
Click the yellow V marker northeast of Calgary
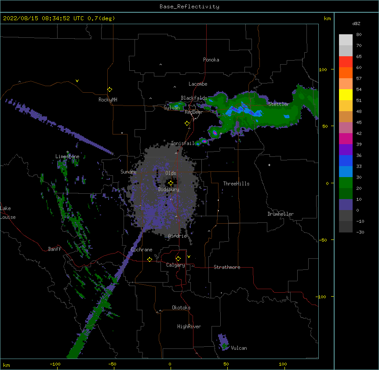189,257
